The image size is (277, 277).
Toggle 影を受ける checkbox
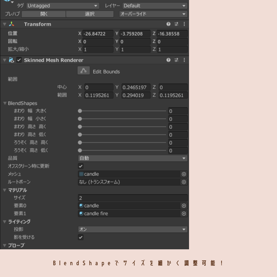pos(80,237)
